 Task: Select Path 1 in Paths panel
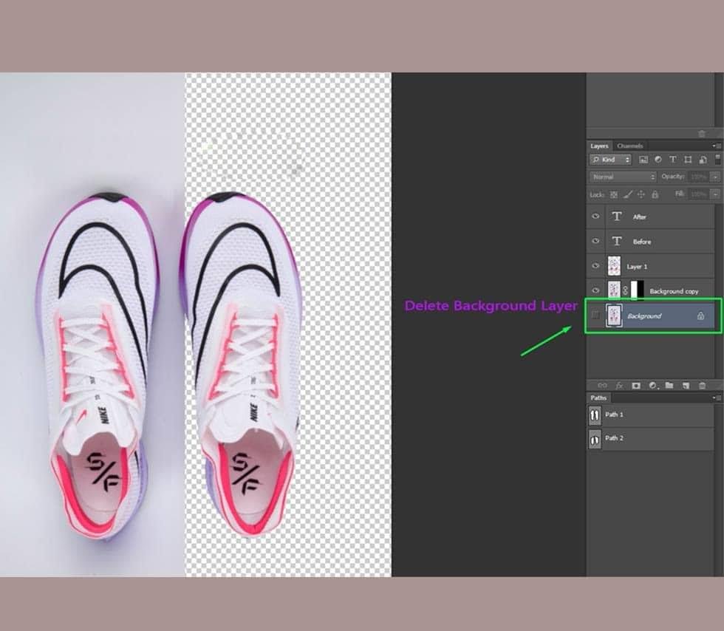coord(650,415)
